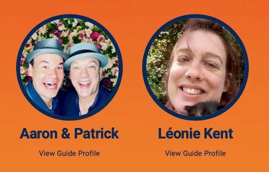View Guide Profile for Léonie Kent
The height and width of the screenshot is (172, 269).
coord(195,153)
